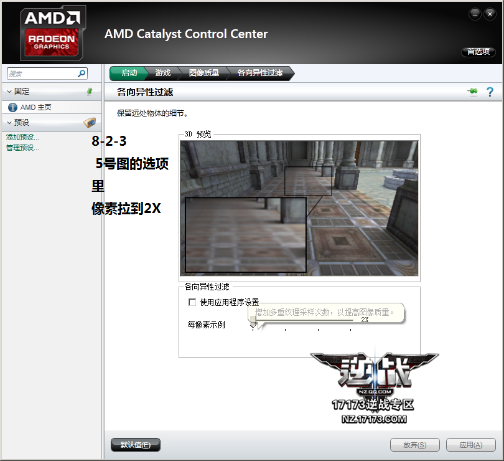Click the search magnifier icon
The width and height of the screenshot is (504, 461).
(x=82, y=74)
